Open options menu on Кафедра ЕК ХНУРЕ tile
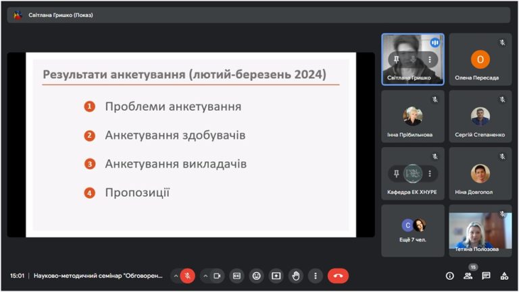This screenshot has width=519, height=292. pyautogui.click(x=430, y=173)
